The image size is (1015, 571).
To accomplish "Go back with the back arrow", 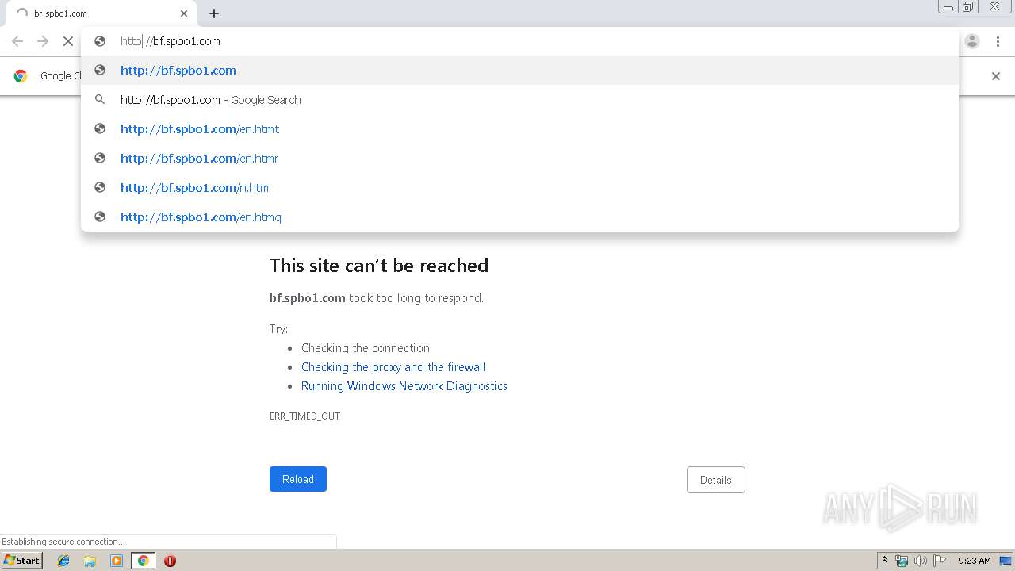I will (17, 41).
